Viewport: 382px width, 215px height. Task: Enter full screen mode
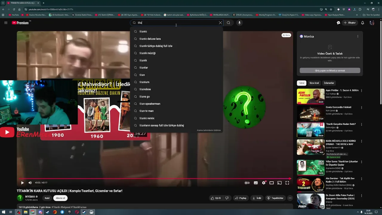click(x=287, y=183)
